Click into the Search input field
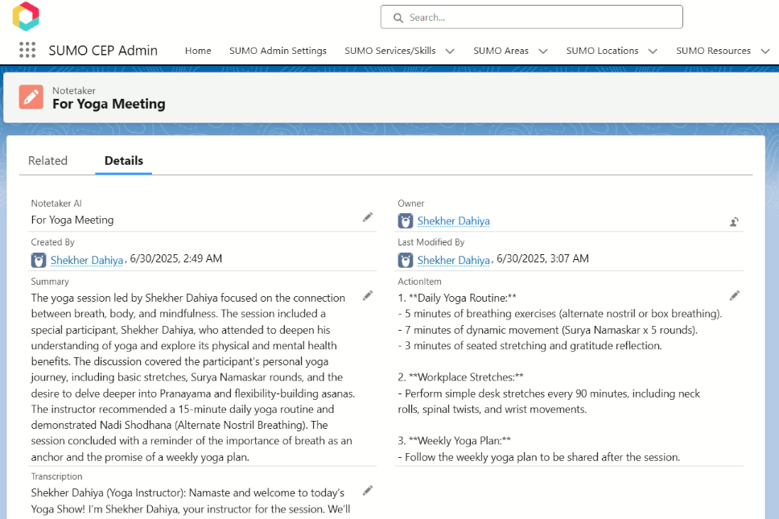Viewport: 779px width, 519px height. [x=532, y=18]
